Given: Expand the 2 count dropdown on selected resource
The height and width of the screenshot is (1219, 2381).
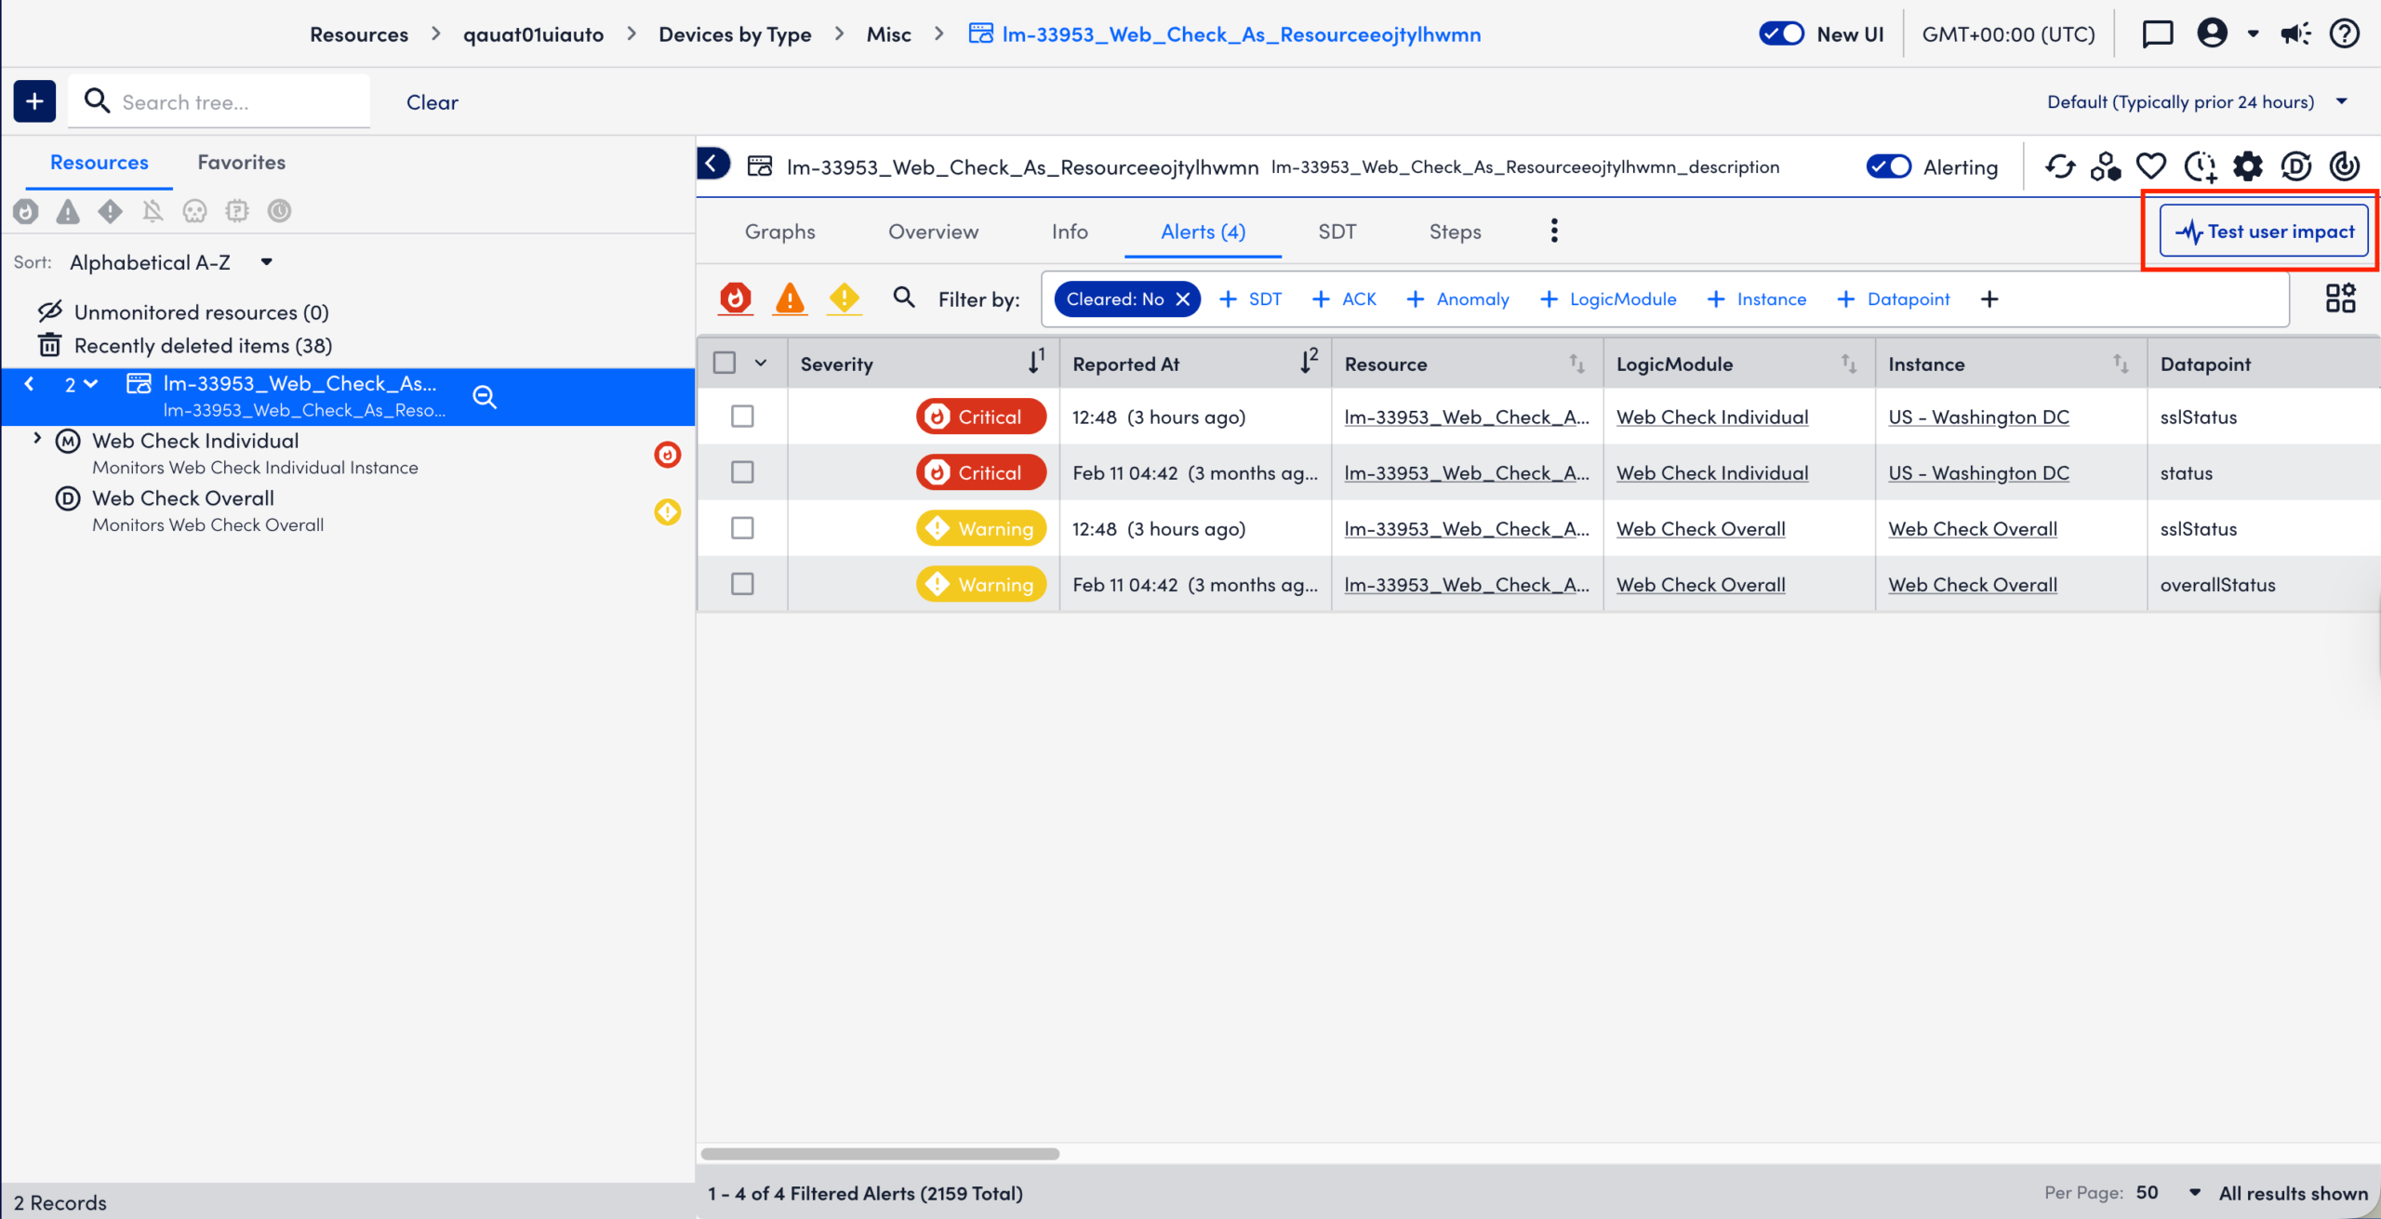Looking at the screenshot, I should [82, 384].
